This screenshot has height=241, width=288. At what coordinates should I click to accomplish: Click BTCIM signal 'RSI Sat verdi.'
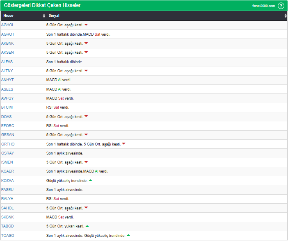click(x=58, y=107)
